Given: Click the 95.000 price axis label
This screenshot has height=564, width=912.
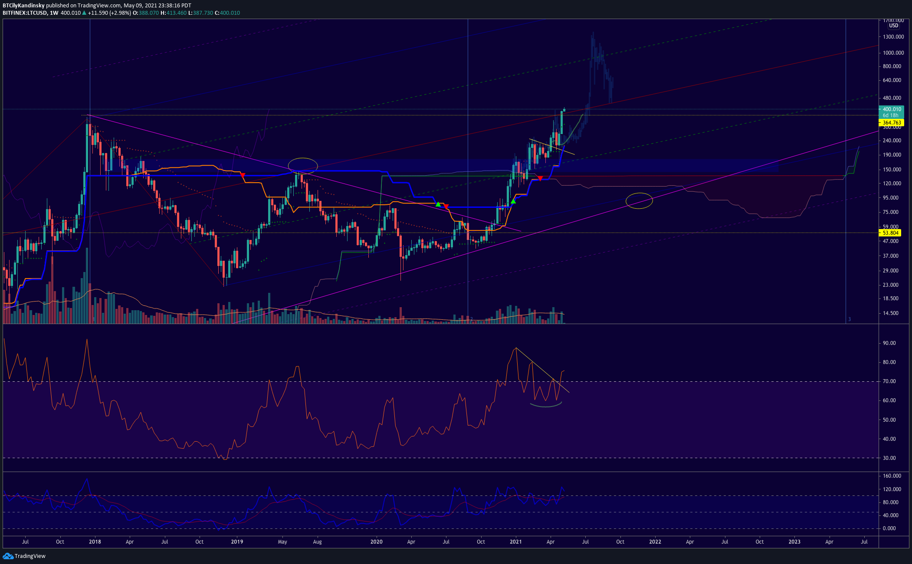Looking at the screenshot, I should (x=890, y=198).
